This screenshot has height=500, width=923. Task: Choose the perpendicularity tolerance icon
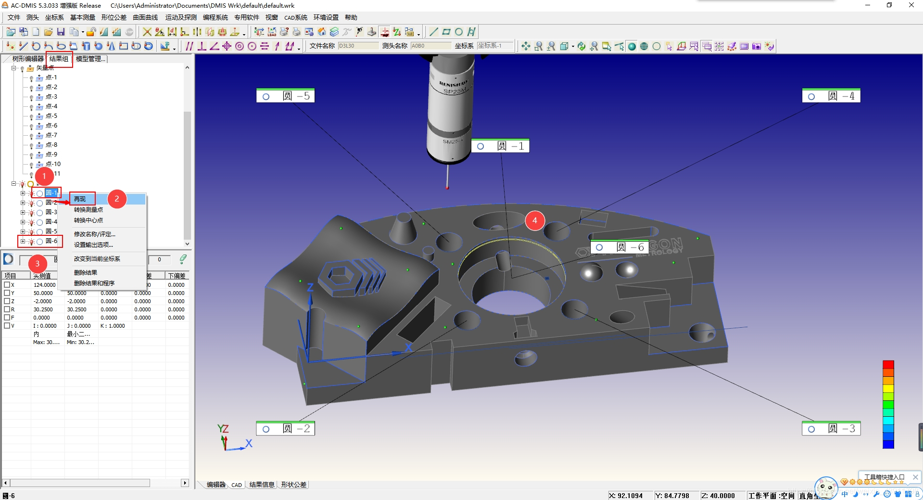(x=202, y=46)
